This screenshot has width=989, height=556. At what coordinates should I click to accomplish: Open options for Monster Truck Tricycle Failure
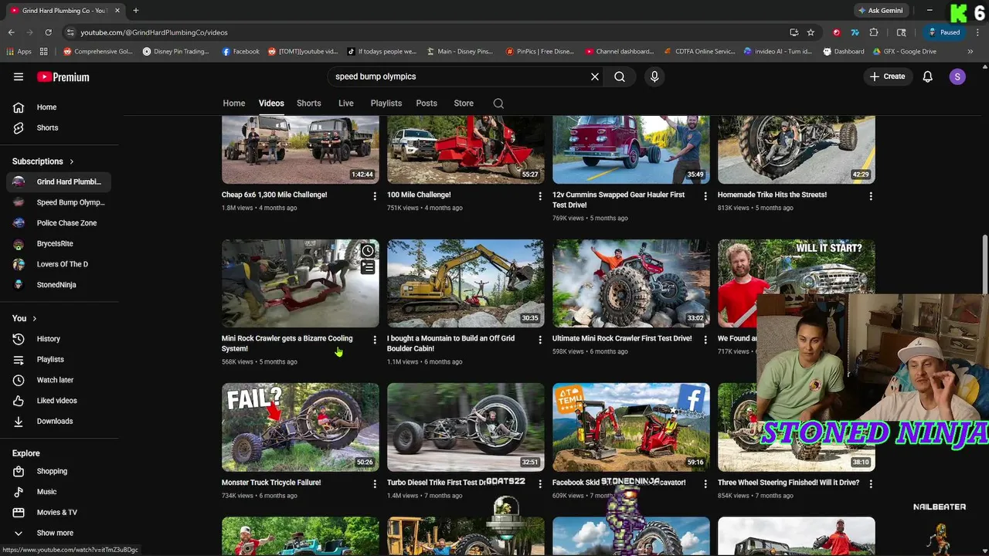(x=375, y=483)
